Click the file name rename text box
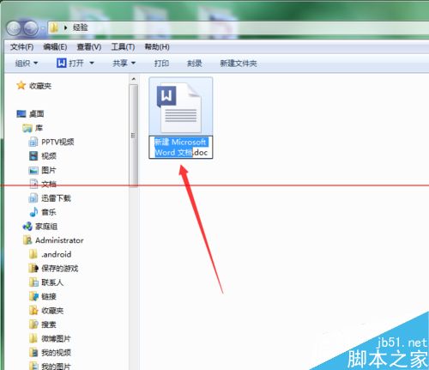429x370 pixels. [x=181, y=147]
